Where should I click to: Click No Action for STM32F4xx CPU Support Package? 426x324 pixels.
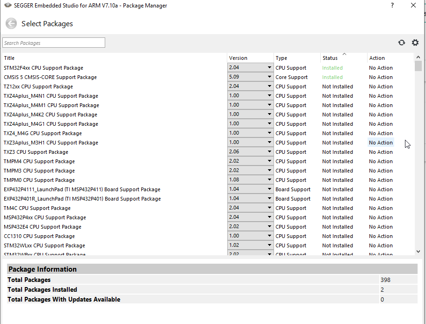[x=381, y=68]
